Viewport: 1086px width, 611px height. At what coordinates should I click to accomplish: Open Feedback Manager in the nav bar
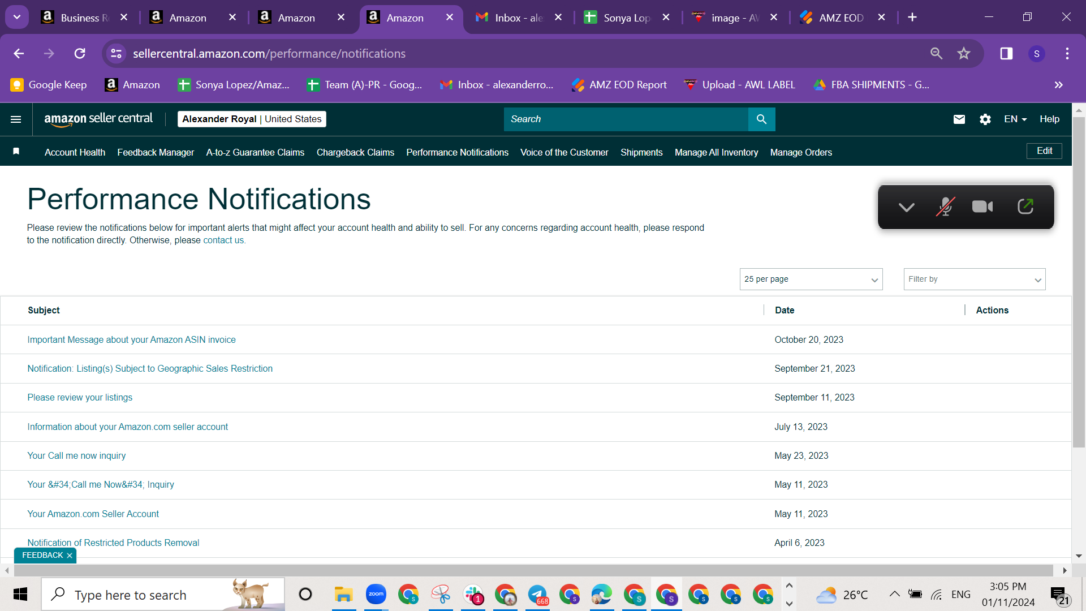[156, 153]
